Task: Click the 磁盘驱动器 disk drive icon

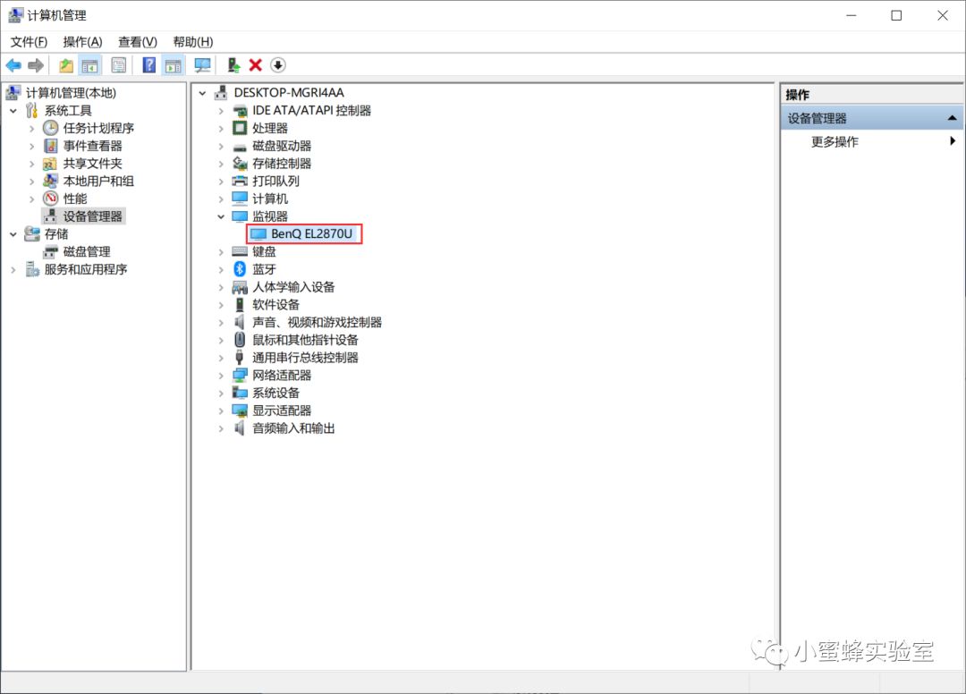Action: (240, 147)
